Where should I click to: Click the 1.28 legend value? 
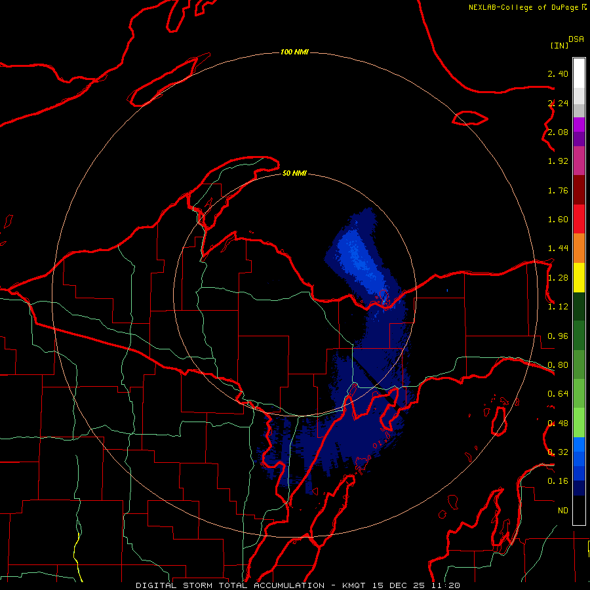558,278
